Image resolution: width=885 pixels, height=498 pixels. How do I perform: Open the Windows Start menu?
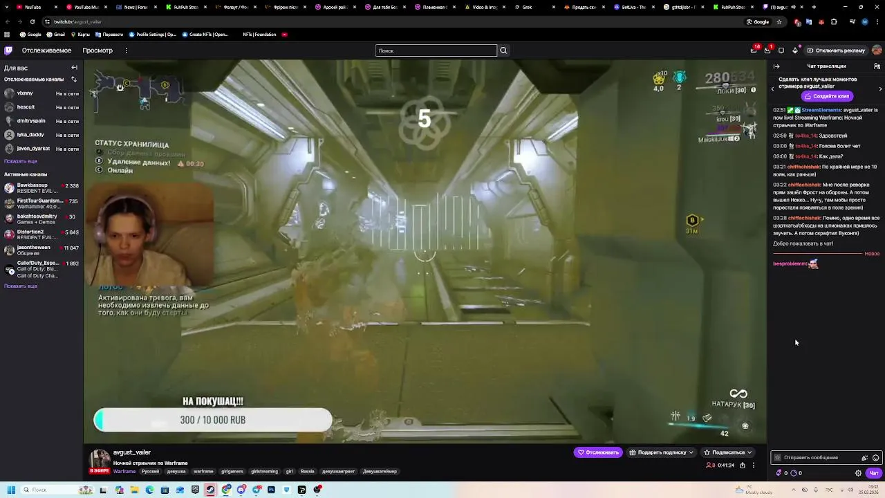11,490
